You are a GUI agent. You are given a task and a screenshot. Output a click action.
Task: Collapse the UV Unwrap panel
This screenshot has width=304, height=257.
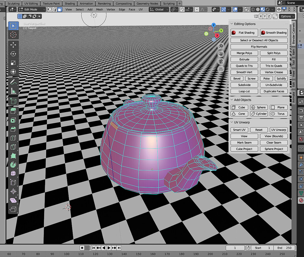point(232,122)
